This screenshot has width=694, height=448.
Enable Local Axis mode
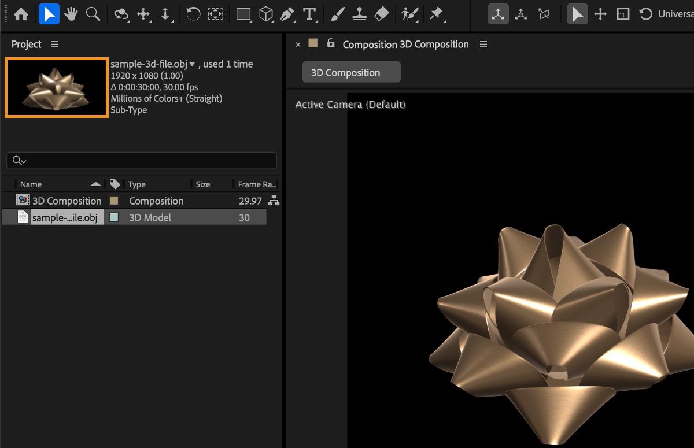497,14
